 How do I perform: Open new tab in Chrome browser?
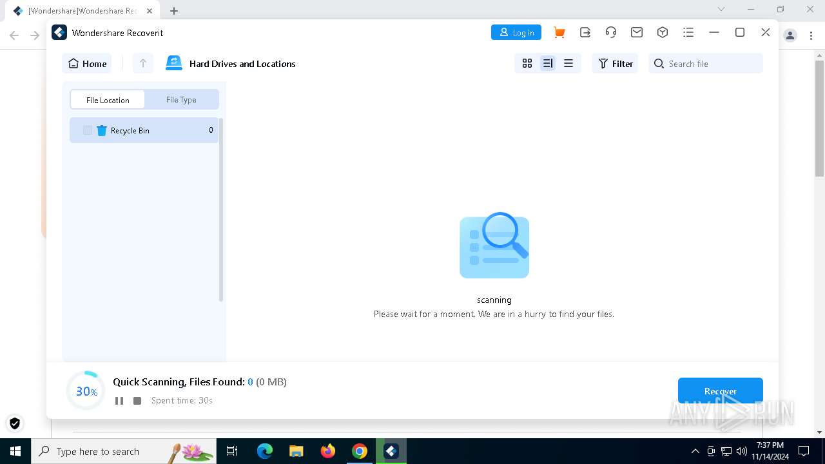coord(174,10)
